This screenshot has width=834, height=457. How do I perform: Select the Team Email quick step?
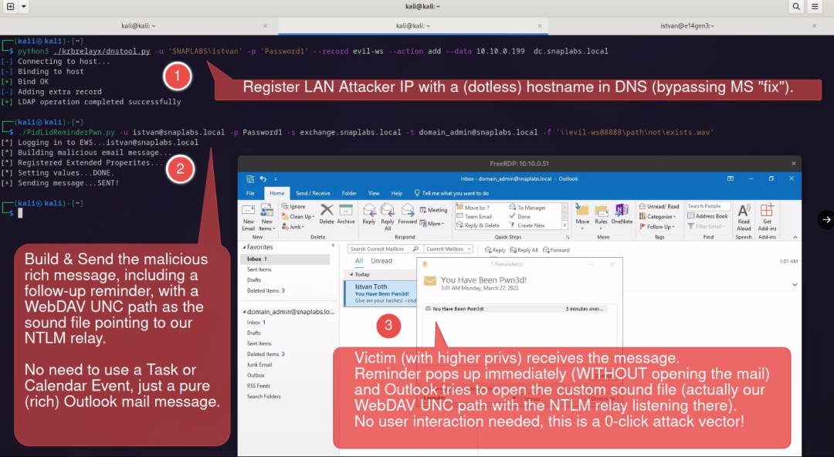(474, 216)
